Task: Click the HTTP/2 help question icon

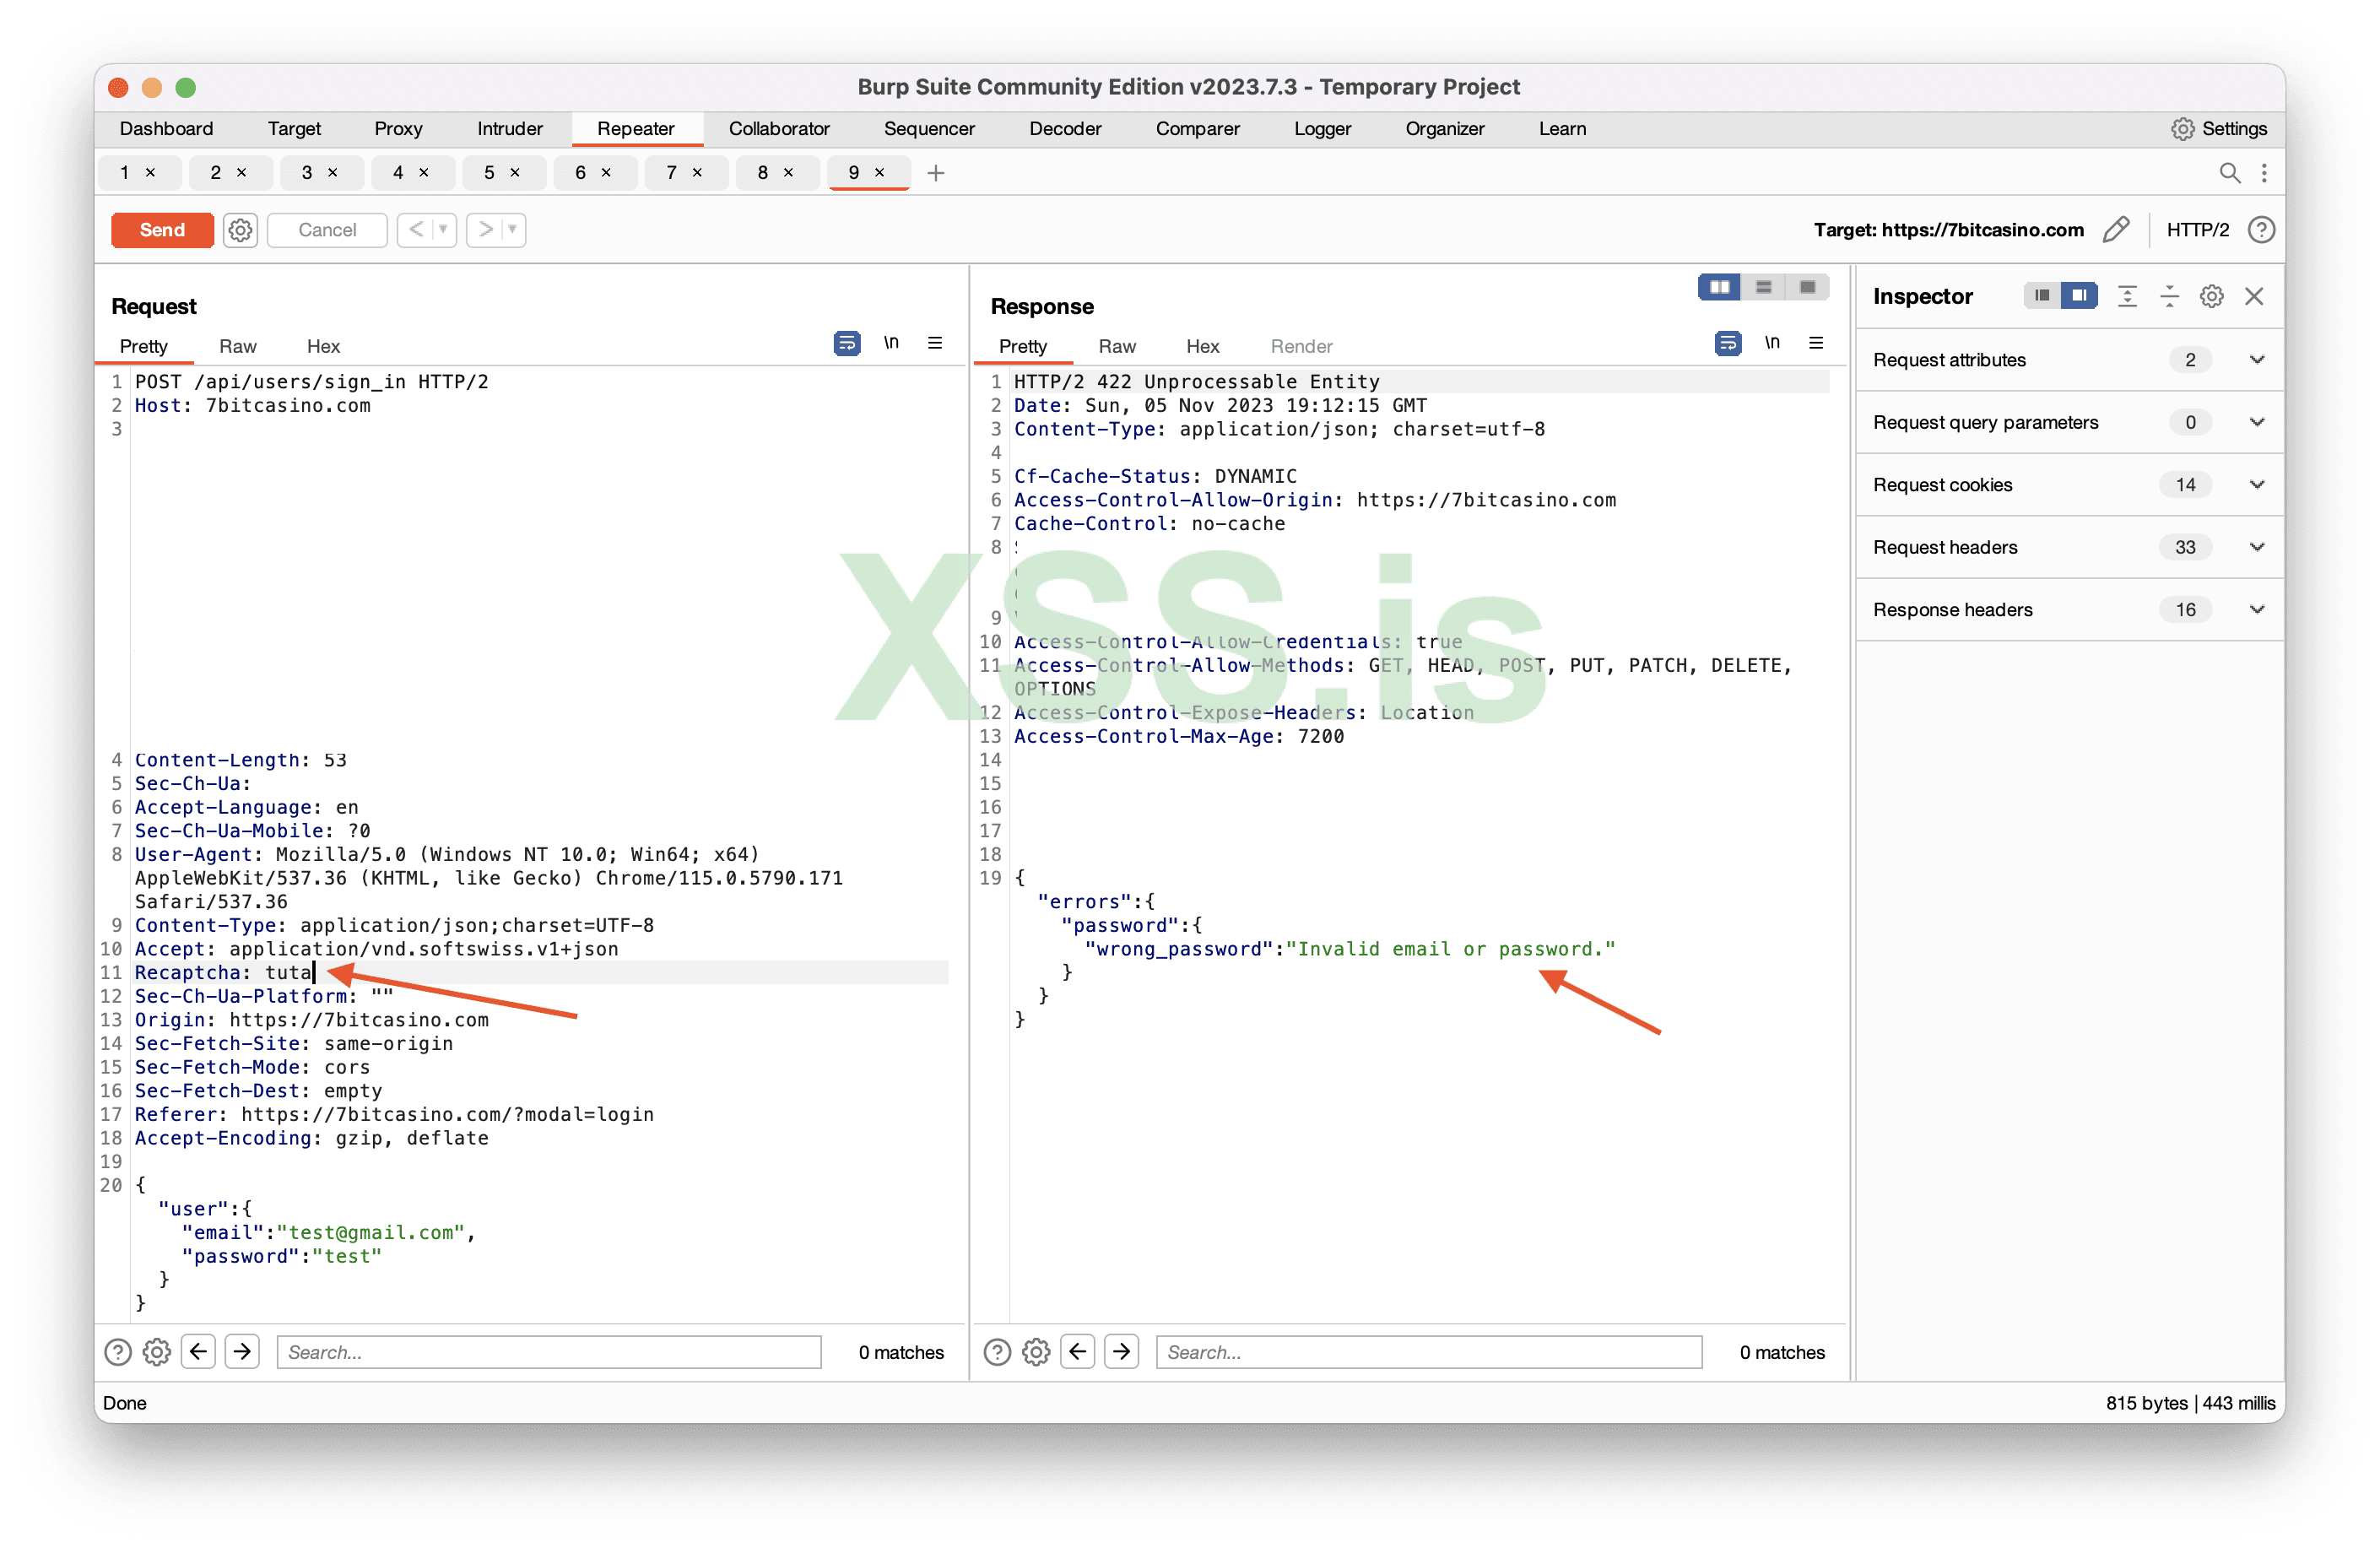Action: click(x=2261, y=230)
